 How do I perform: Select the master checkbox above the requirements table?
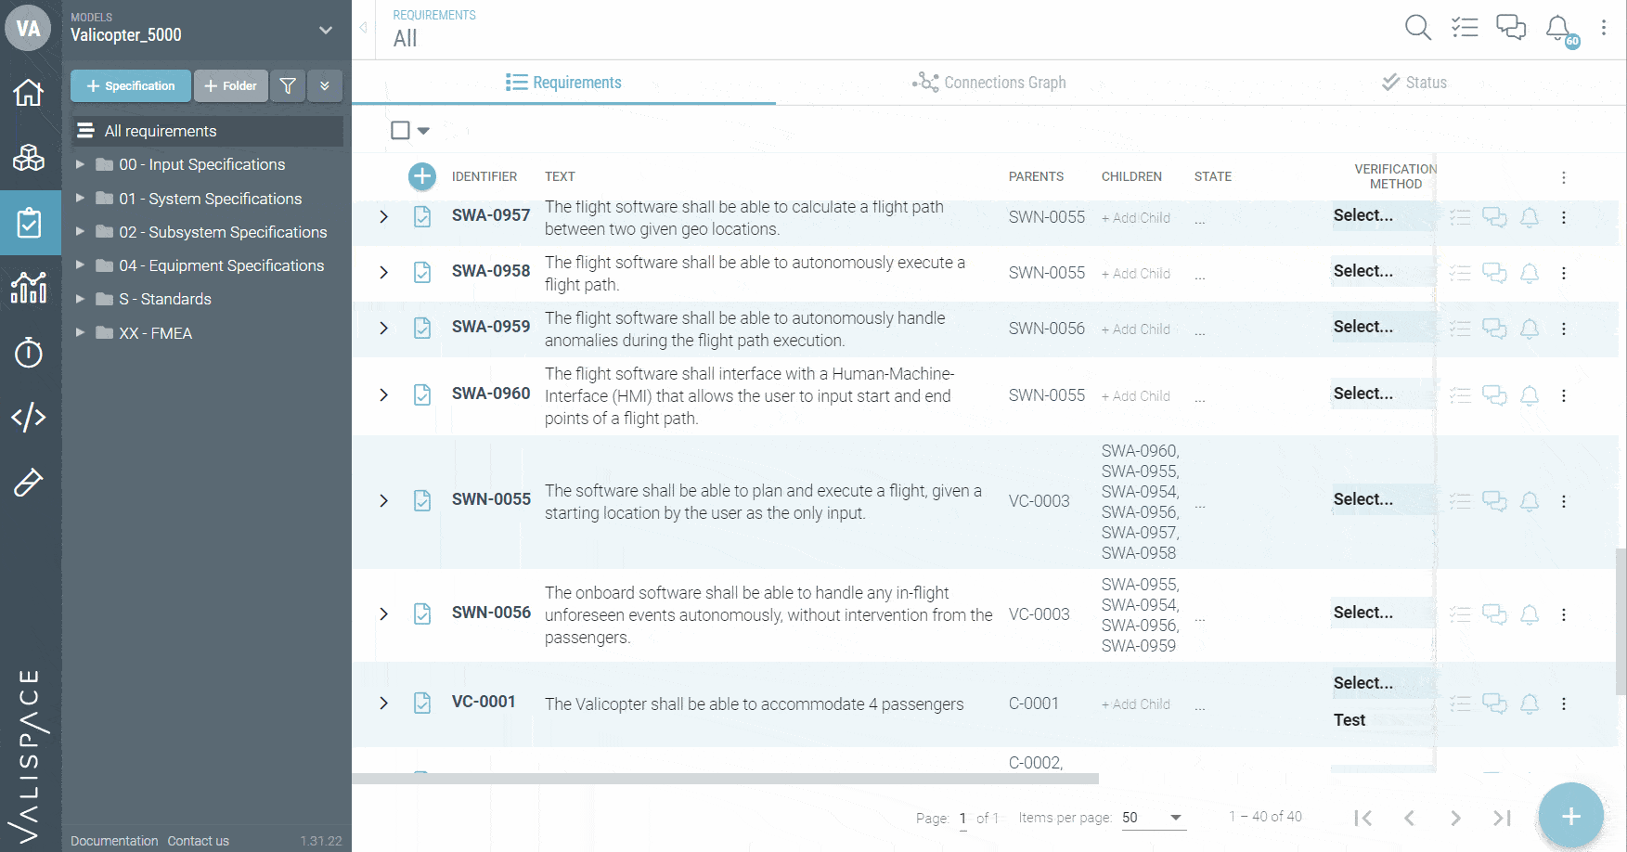398,130
